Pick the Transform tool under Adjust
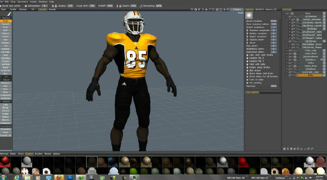The height and width of the screenshot is (180, 327). [6, 95]
